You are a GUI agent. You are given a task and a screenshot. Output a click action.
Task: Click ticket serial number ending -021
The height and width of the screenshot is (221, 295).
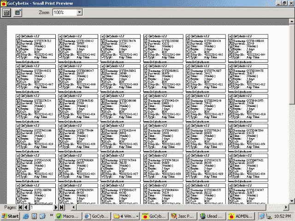129,144
